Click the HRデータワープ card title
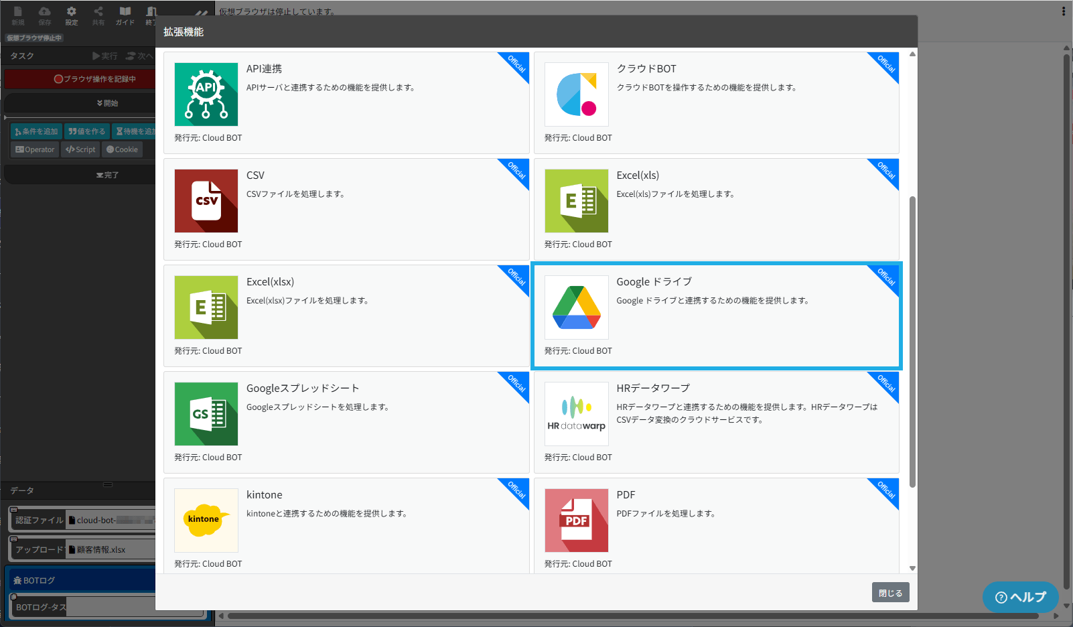The image size is (1073, 627). (x=653, y=388)
